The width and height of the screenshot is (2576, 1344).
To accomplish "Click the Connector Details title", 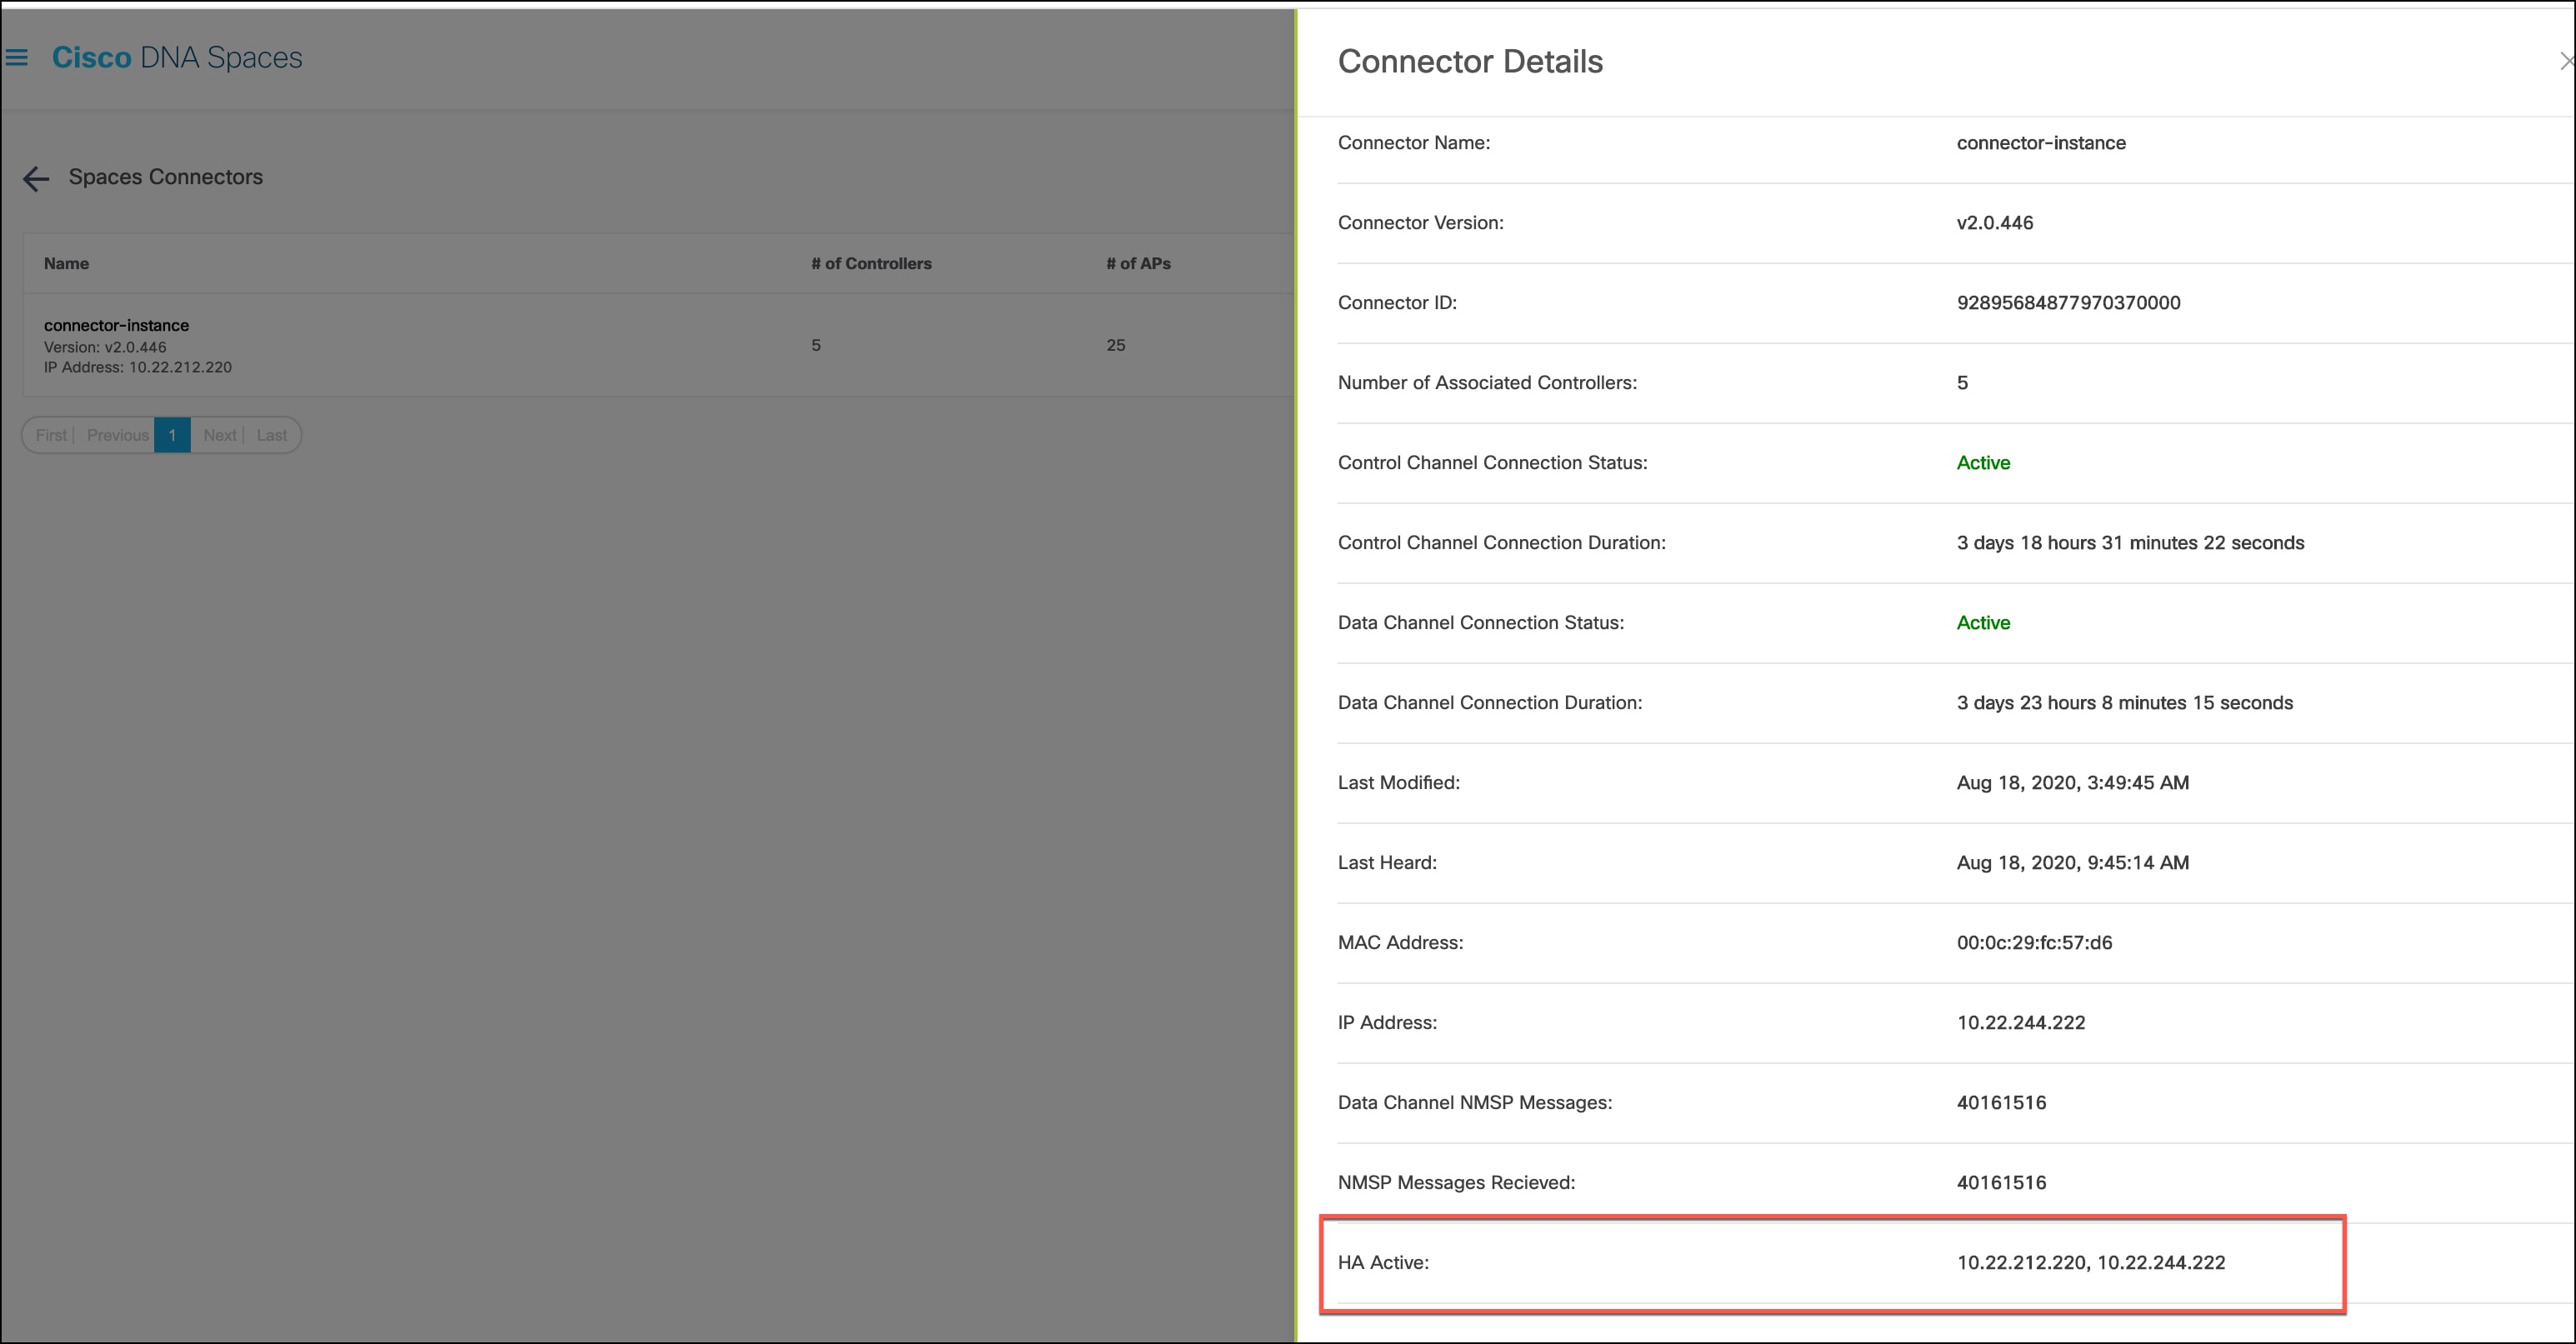I will click(x=1470, y=61).
